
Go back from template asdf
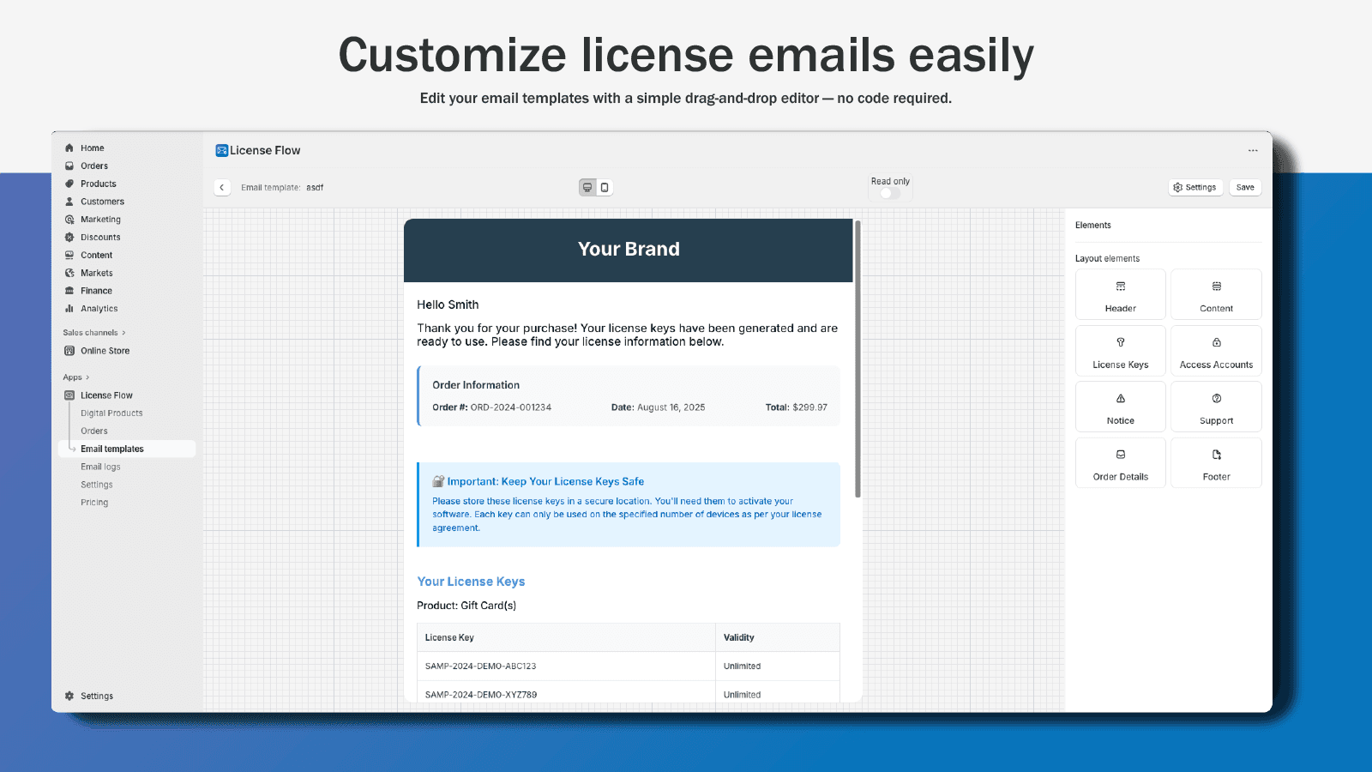(x=222, y=186)
